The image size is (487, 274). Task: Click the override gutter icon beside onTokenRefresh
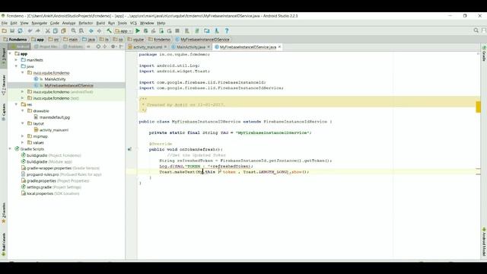tap(129, 149)
